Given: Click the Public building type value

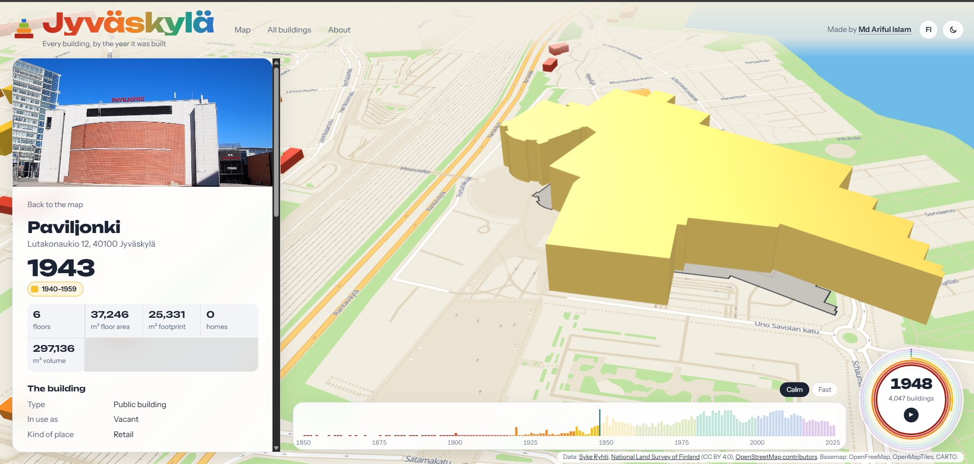Looking at the screenshot, I should tap(140, 405).
